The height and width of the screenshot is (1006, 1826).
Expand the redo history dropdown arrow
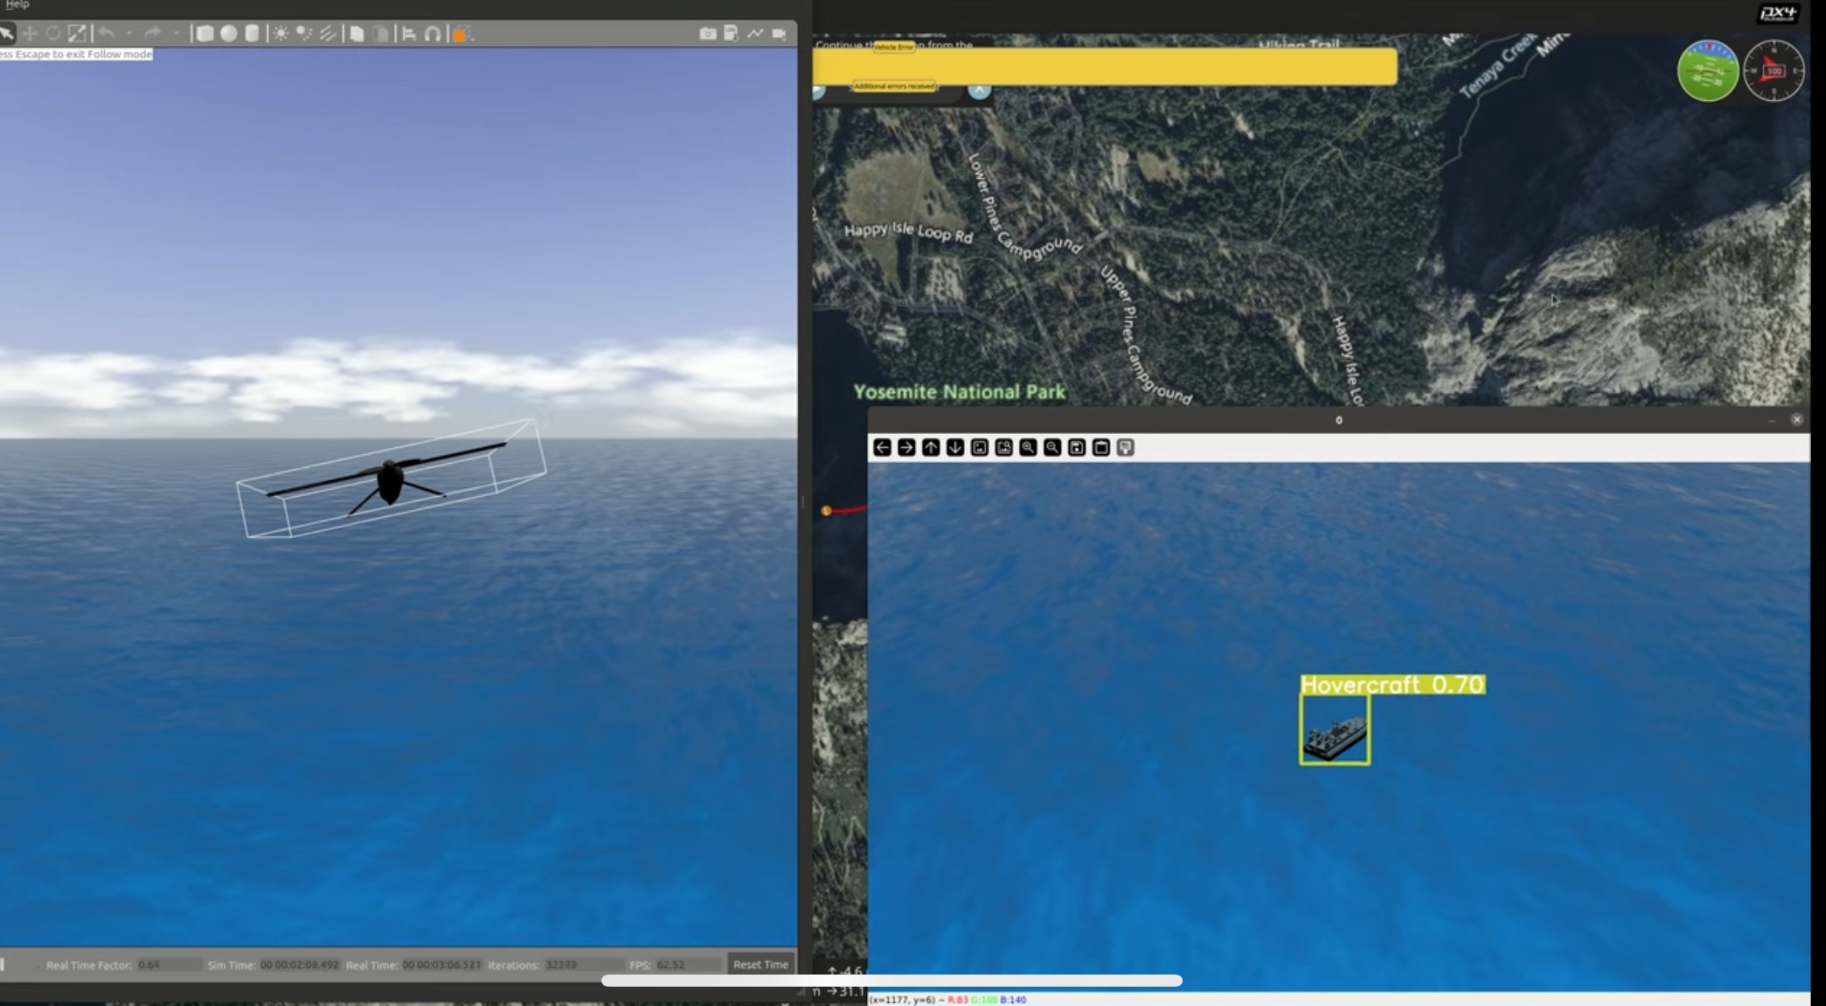(x=176, y=34)
